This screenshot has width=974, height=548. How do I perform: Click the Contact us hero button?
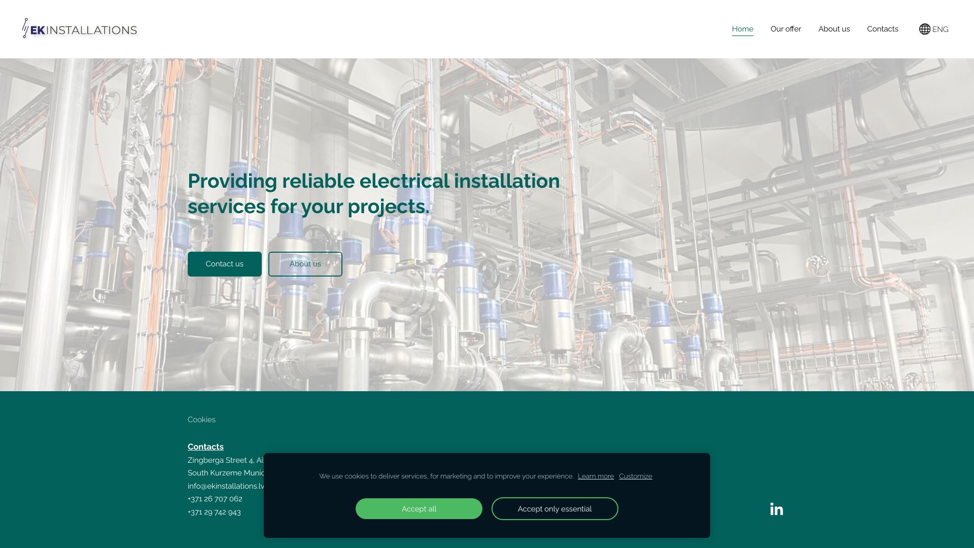224,264
